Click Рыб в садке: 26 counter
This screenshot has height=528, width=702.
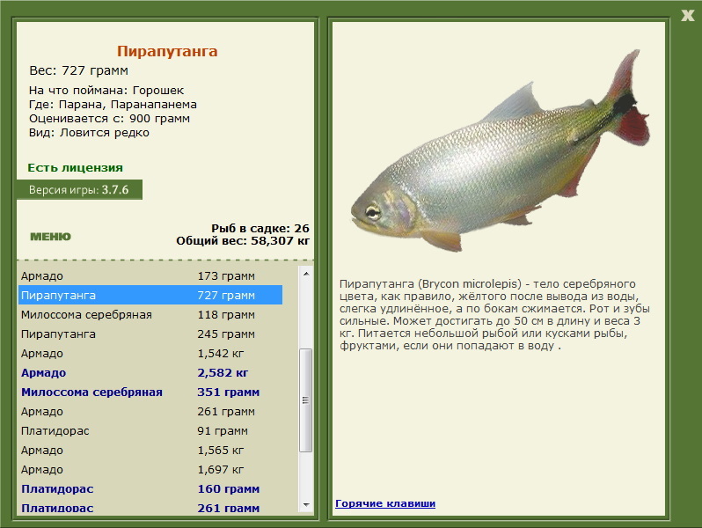[x=260, y=229]
